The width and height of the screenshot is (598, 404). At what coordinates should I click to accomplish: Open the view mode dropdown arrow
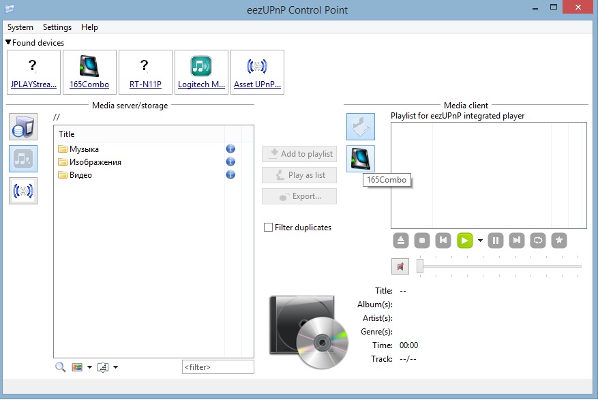coord(89,367)
